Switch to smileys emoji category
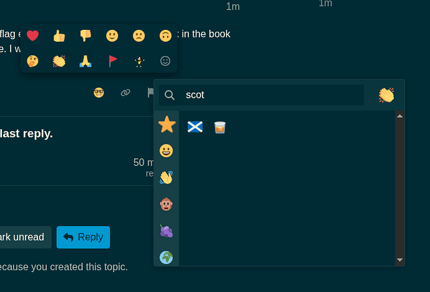The width and height of the screenshot is (430, 292). [166, 151]
